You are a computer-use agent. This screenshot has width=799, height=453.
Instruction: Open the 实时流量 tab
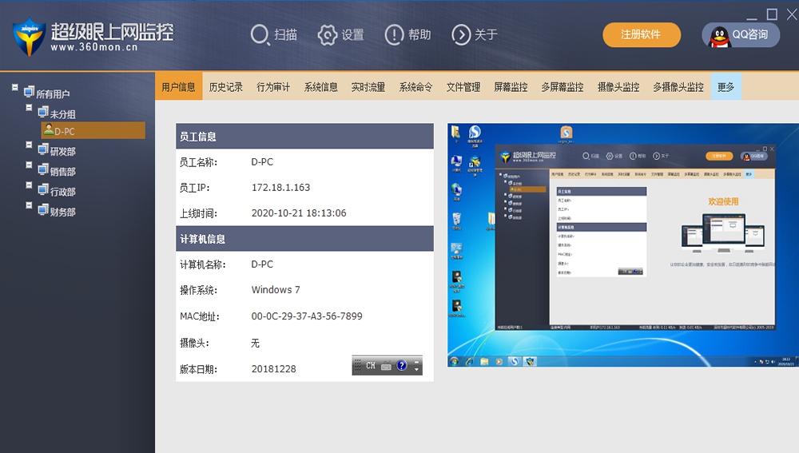368,86
